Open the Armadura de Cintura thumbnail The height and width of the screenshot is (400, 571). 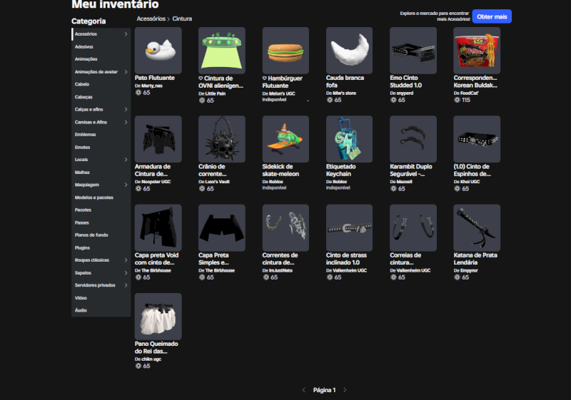coord(158,139)
